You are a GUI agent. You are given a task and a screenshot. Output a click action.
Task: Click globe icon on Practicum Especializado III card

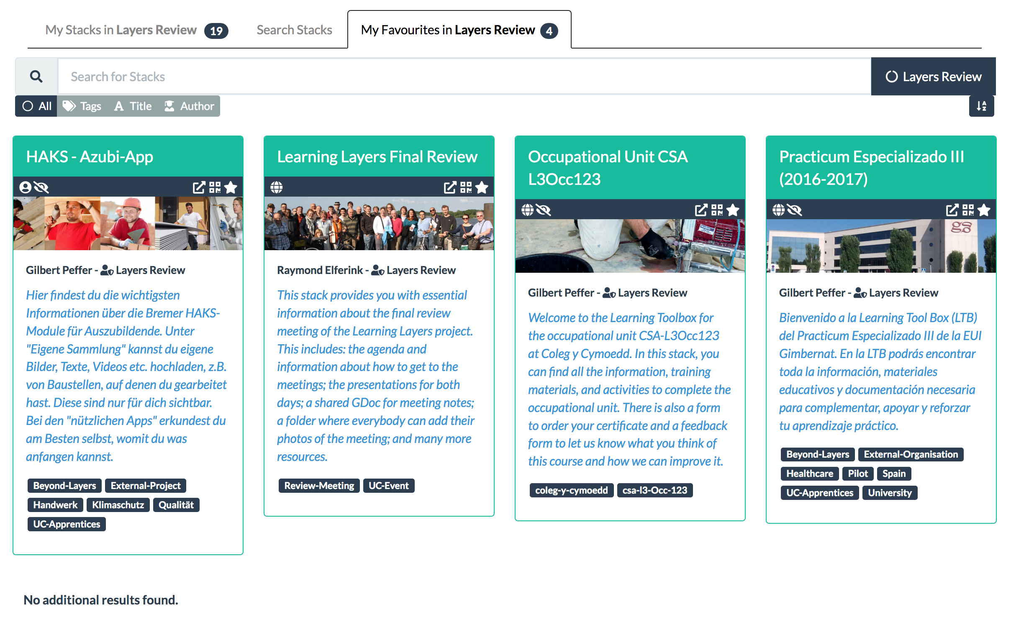click(x=779, y=210)
